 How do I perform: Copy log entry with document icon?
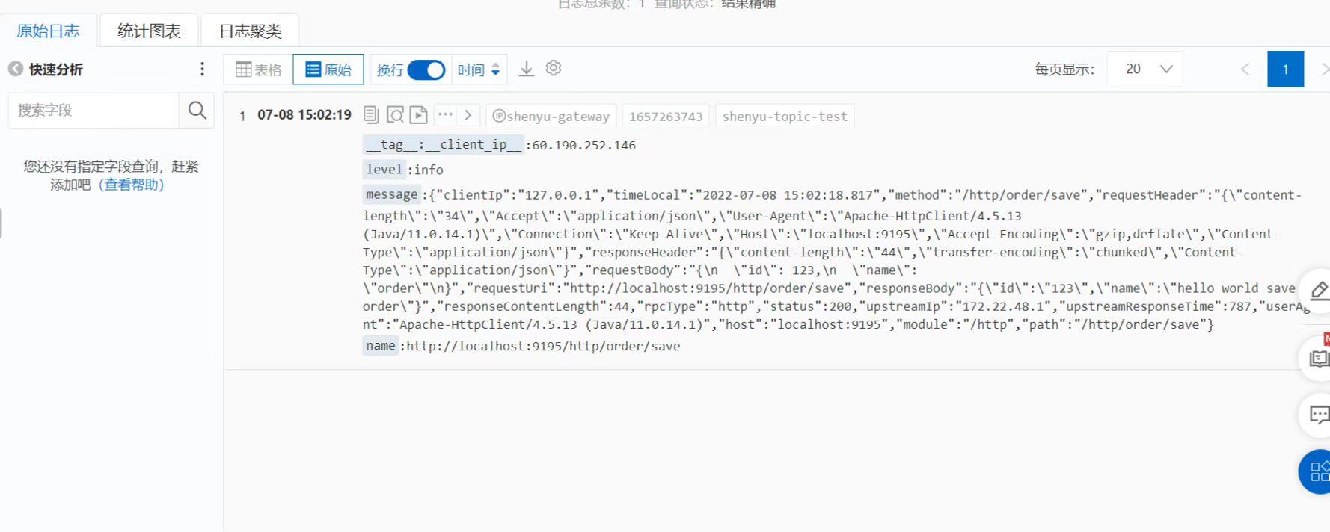click(x=371, y=115)
